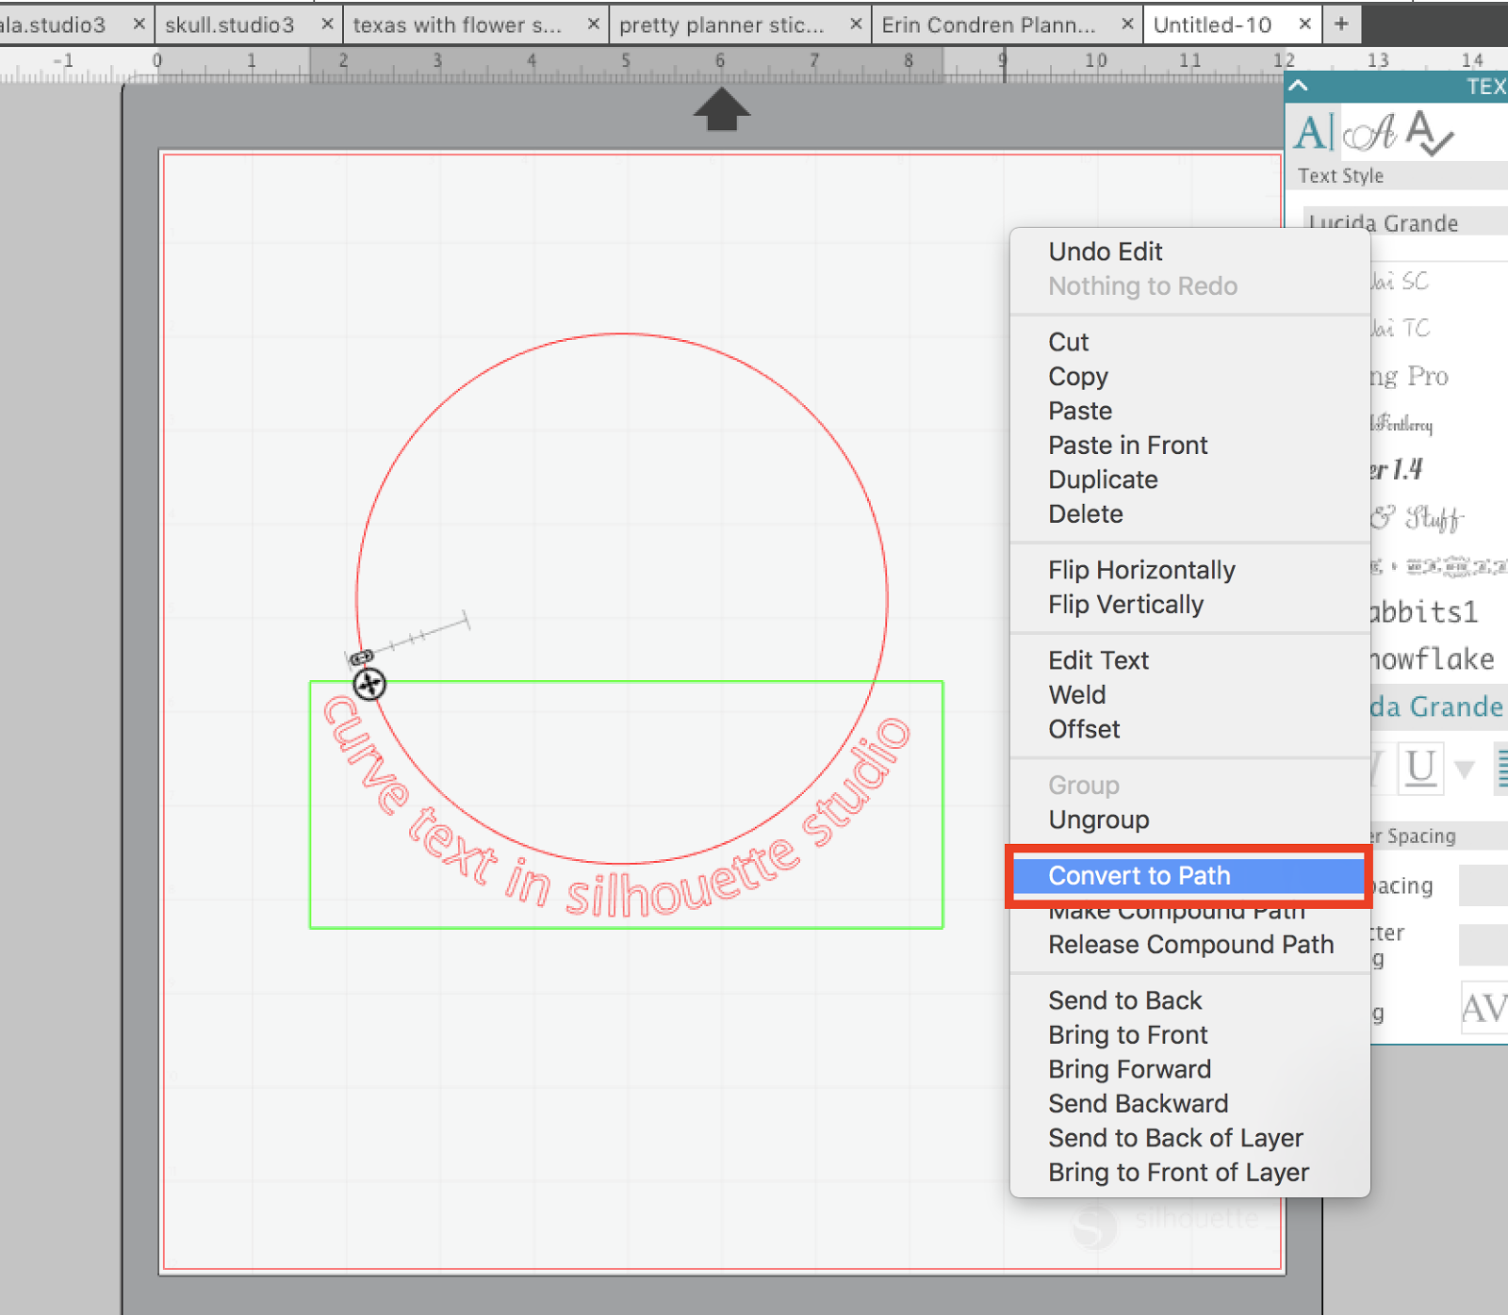The width and height of the screenshot is (1508, 1315).
Task: Close the texas with flower document tab
Action: [593, 24]
